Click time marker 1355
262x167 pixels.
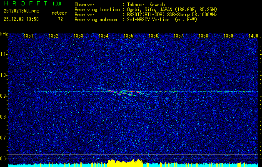pyautogui.click(x=128, y=36)
